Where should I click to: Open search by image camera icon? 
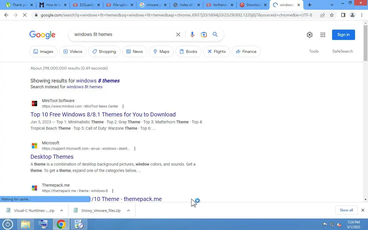tap(204, 34)
